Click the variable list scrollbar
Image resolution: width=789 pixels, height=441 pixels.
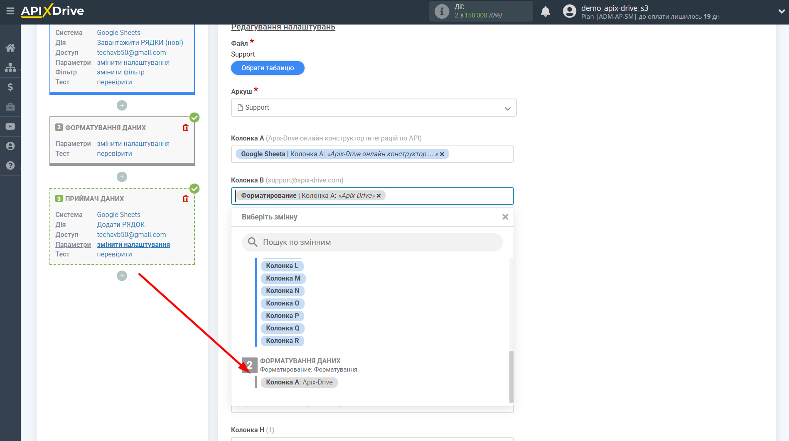point(511,377)
